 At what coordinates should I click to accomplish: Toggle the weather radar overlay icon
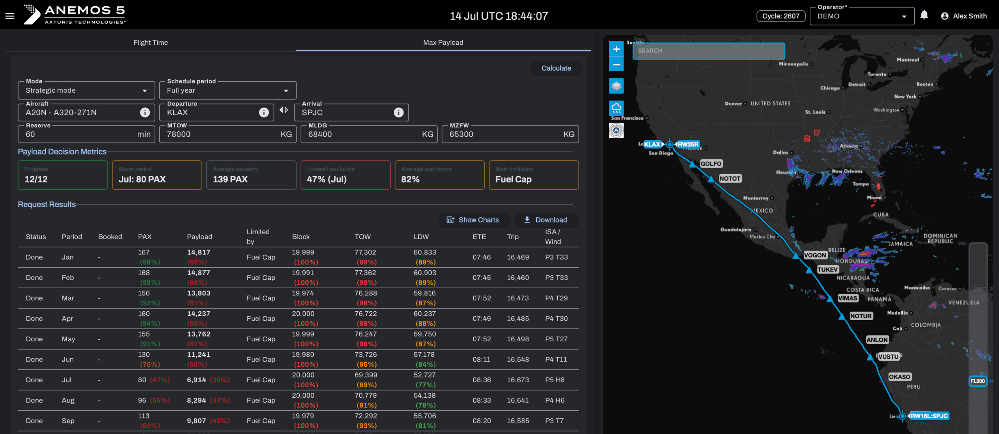pos(616,108)
